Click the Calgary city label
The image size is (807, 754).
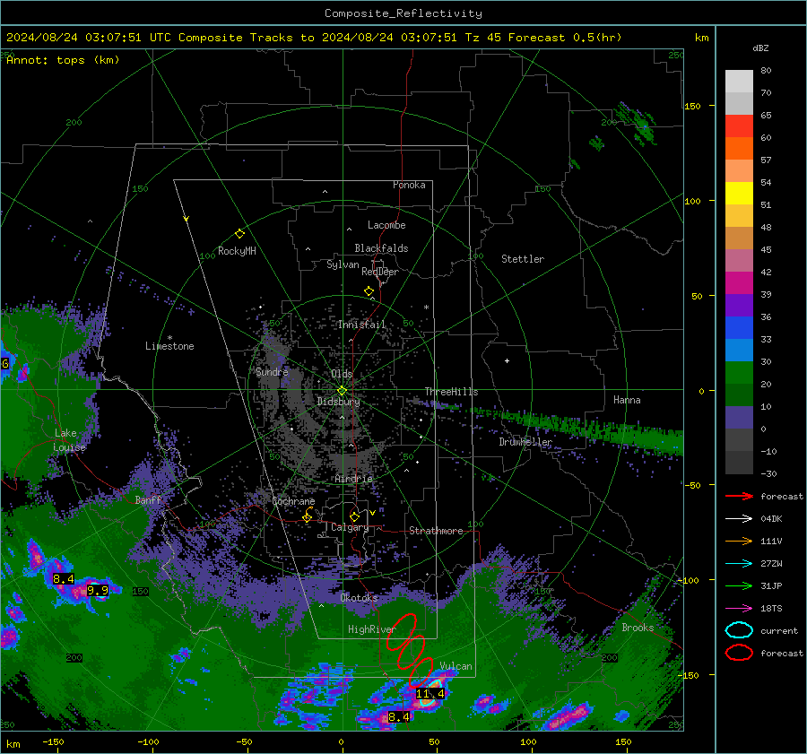[350, 527]
